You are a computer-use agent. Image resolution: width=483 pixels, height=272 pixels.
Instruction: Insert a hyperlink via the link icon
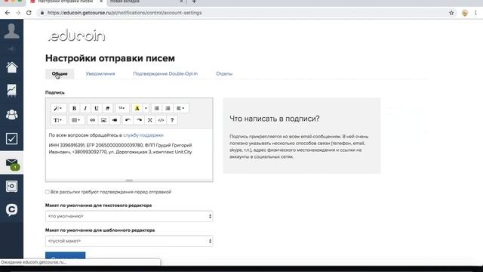pos(92,120)
